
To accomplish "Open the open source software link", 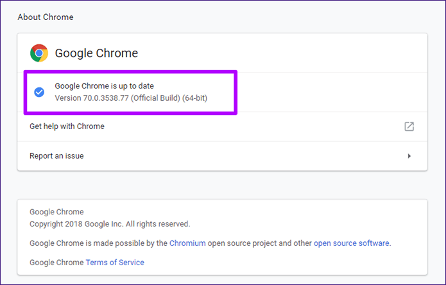I will click(x=351, y=243).
